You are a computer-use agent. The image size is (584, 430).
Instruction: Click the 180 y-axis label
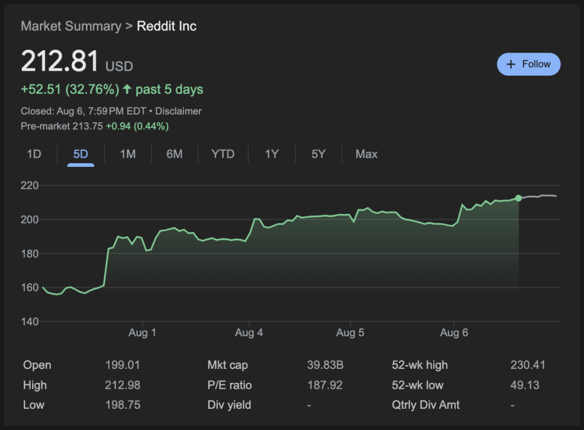pos(30,253)
